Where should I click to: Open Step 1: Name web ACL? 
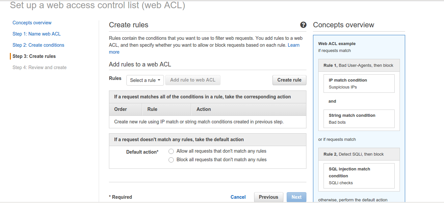[x=37, y=34]
